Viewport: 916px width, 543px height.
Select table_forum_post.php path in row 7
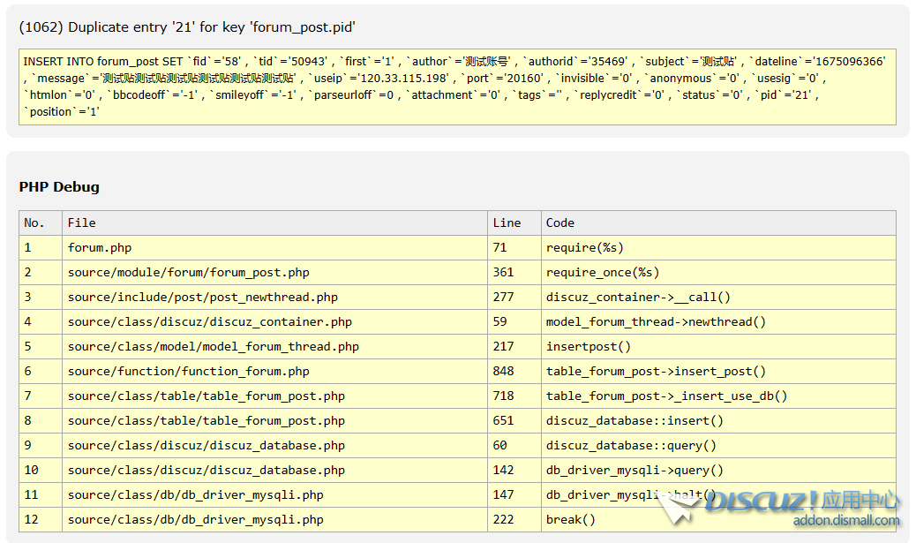[x=206, y=396]
